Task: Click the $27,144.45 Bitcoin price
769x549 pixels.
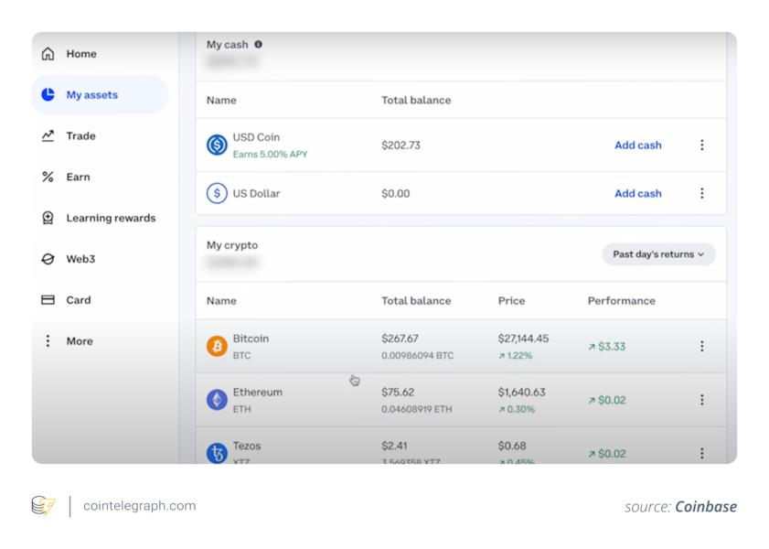Action: click(x=523, y=339)
